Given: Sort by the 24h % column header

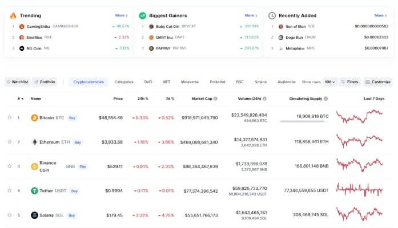Looking at the screenshot, I should (x=143, y=99).
